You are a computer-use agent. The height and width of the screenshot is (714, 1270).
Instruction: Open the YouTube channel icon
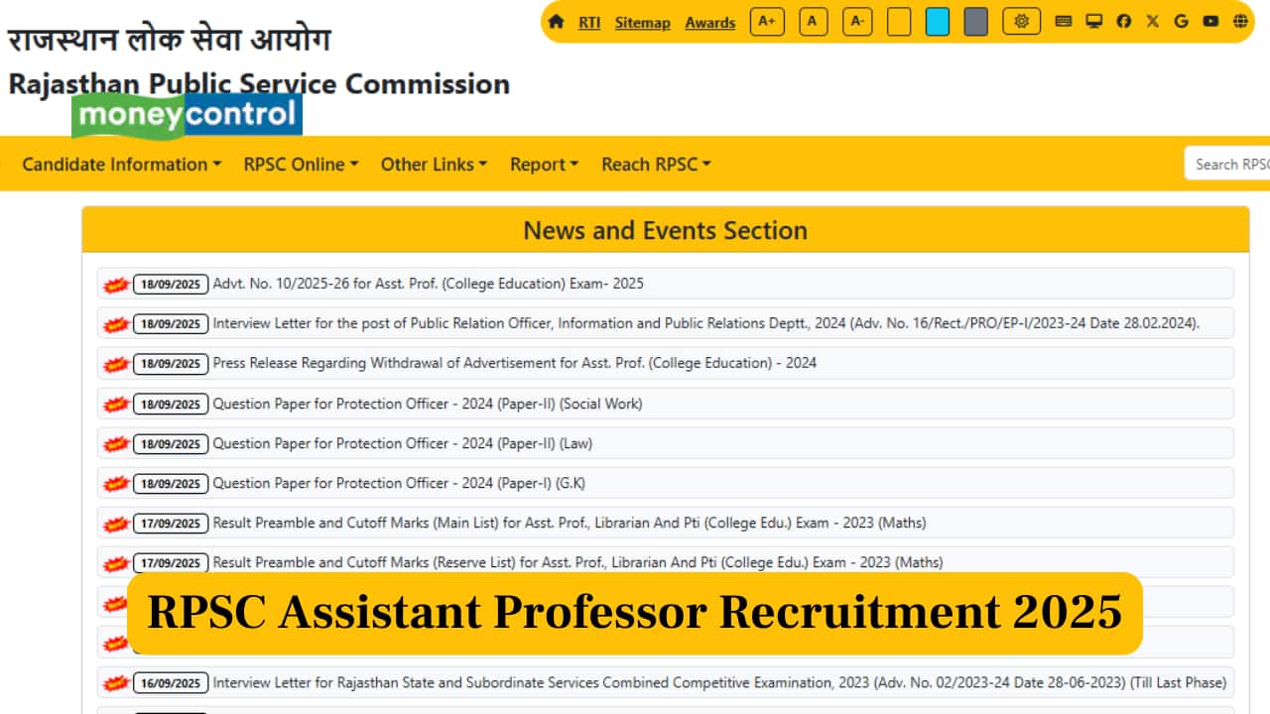[x=1210, y=21]
